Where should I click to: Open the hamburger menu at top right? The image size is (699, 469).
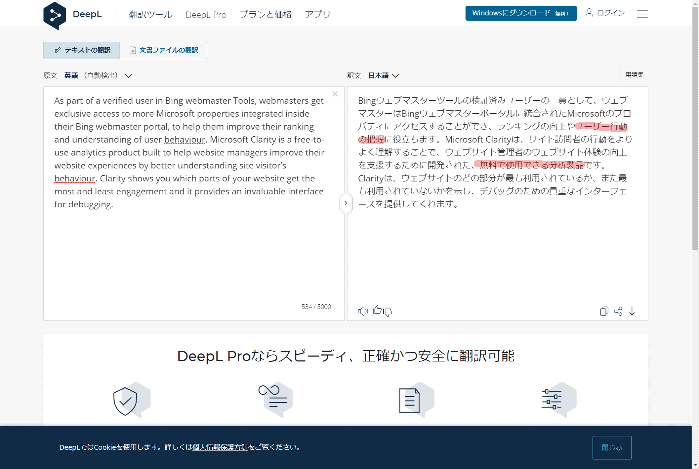[642, 14]
